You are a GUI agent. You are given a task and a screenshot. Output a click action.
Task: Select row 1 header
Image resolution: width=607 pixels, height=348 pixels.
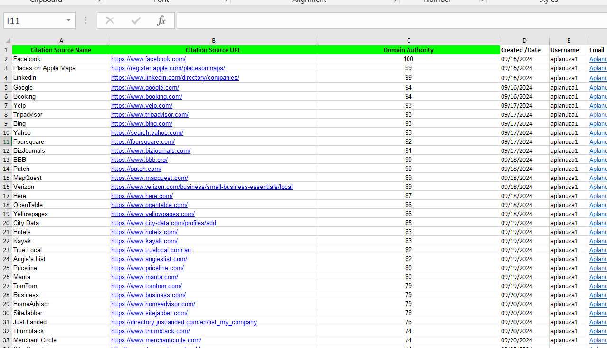(x=6, y=50)
